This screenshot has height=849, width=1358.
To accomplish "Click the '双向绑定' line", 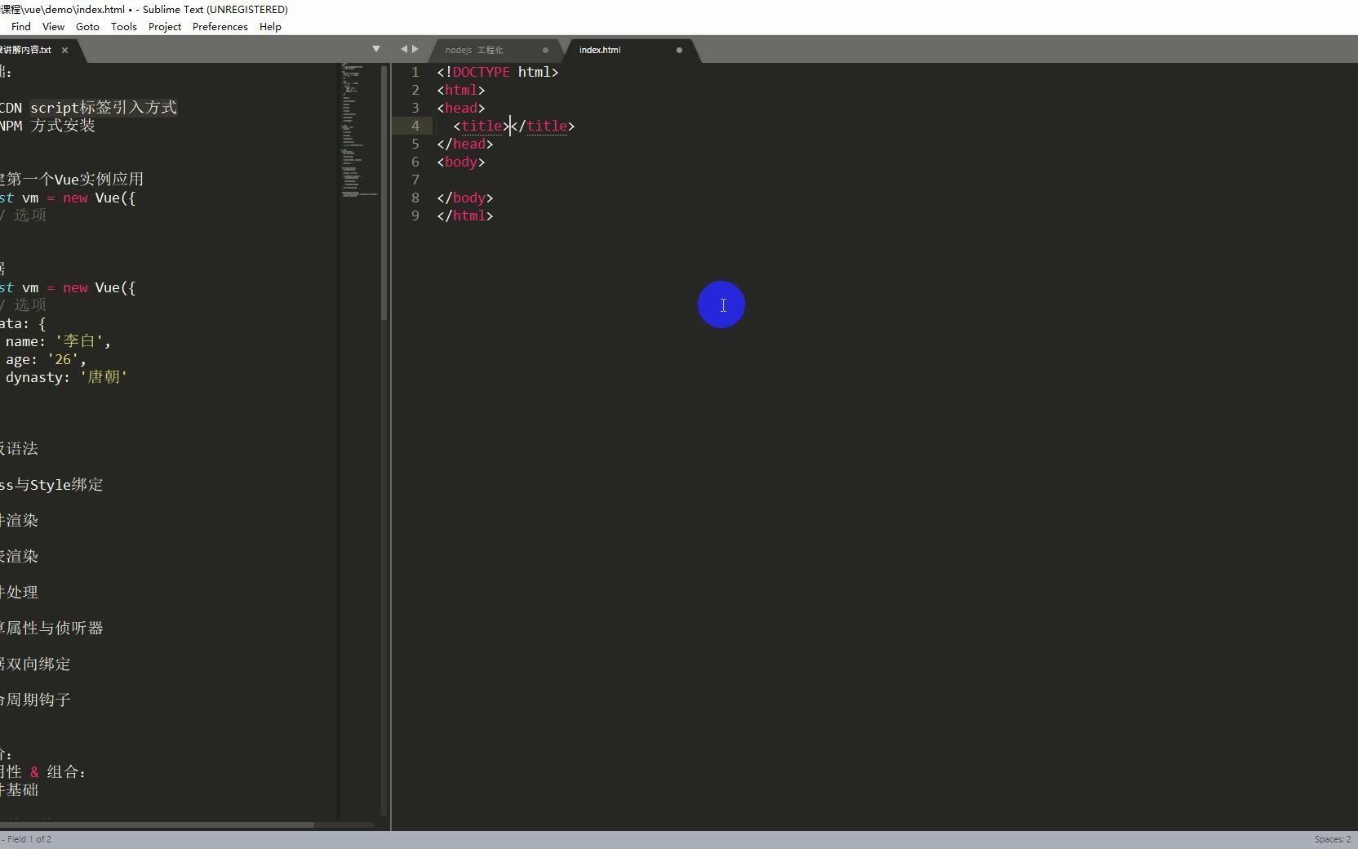I will [35, 665].
